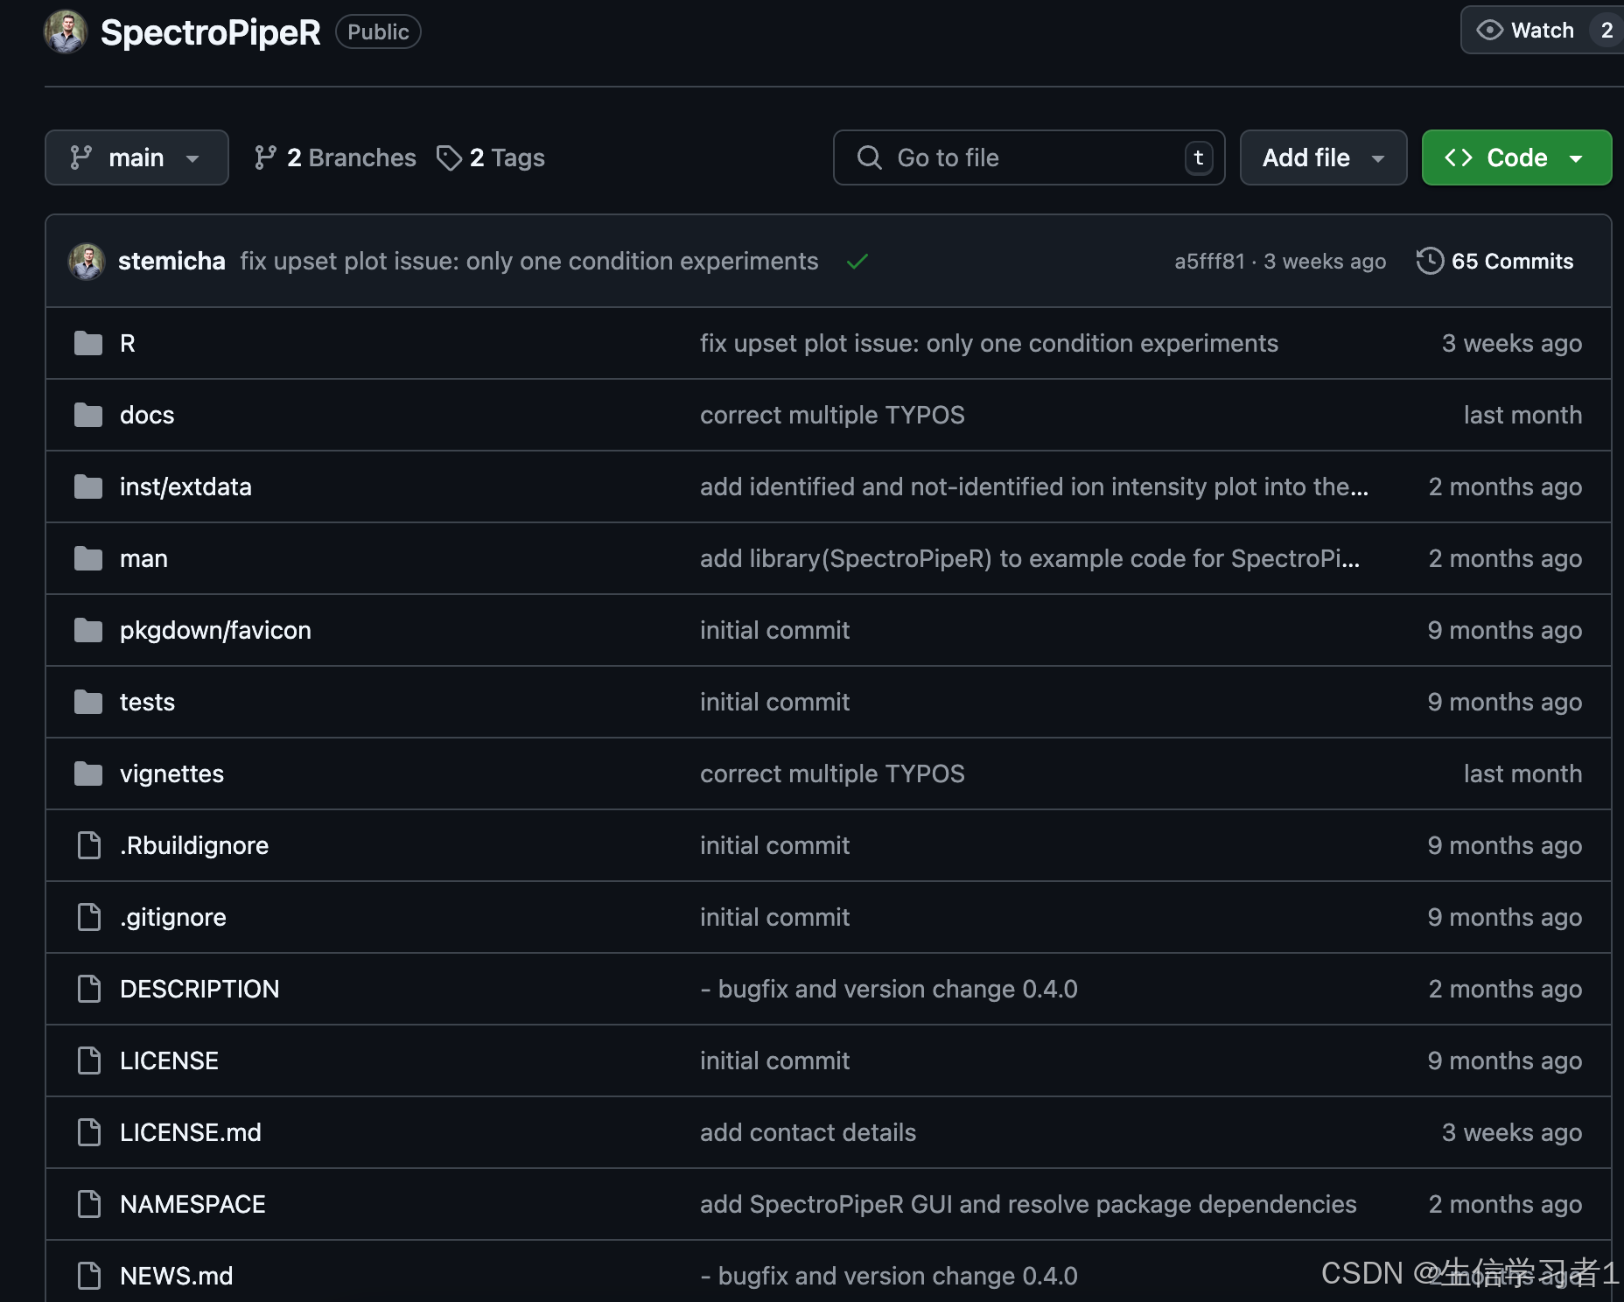
Task: Open the inst/extdata folder icon
Action: [x=88, y=487]
